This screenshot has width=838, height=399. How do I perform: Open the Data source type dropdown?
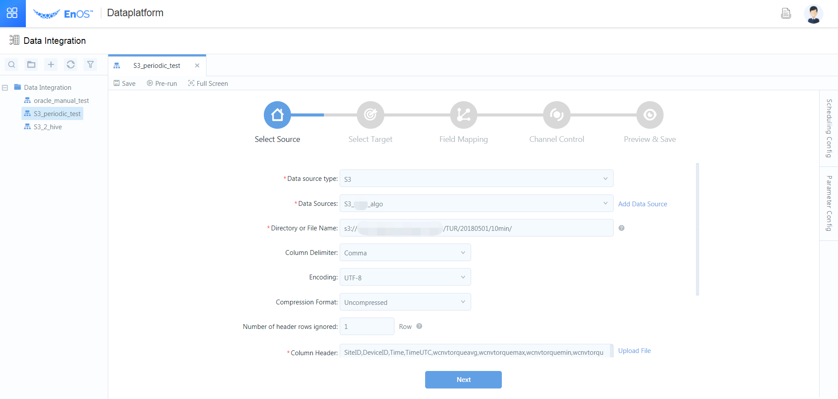(476, 179)
